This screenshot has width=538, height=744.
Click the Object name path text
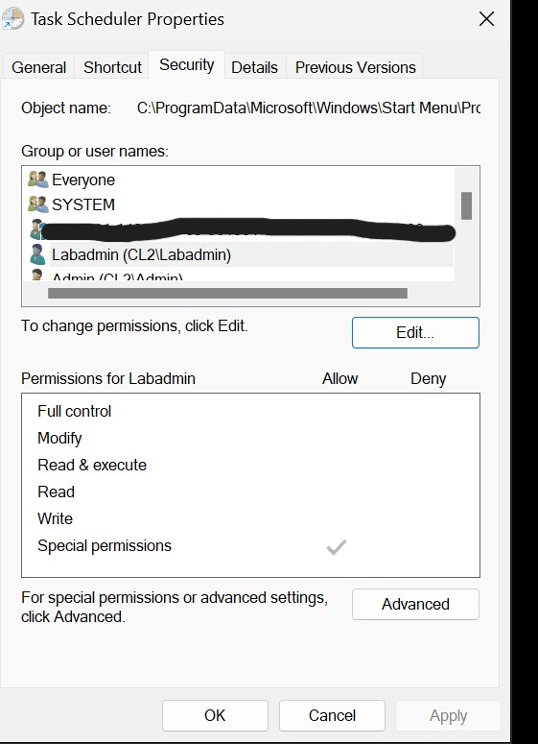pos(309,108)
